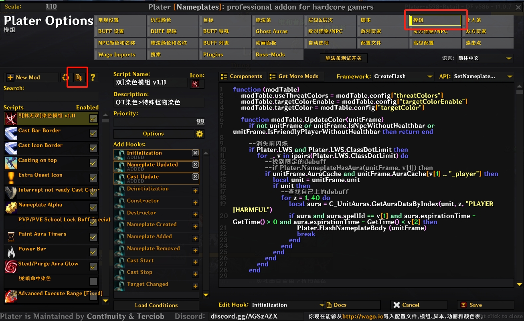Viewport: 524px width, 321px height.
Task: Switch to the 脚本 tab
Action: 382,20
